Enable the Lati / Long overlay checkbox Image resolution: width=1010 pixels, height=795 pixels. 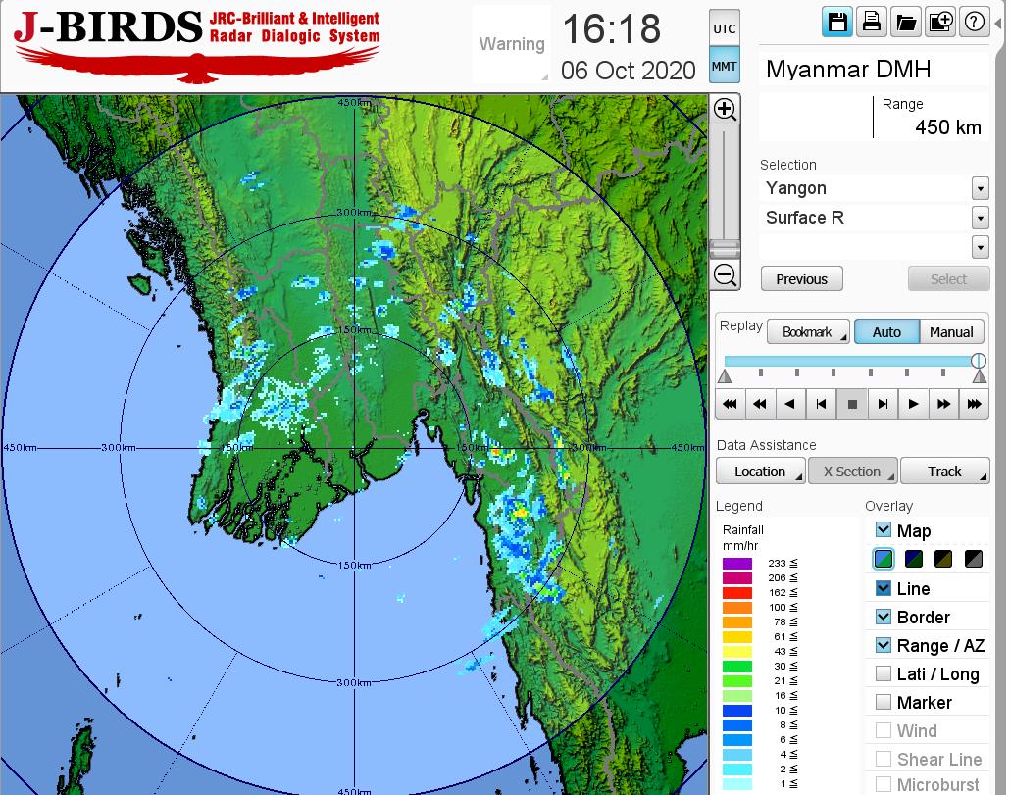coord(884,673)
